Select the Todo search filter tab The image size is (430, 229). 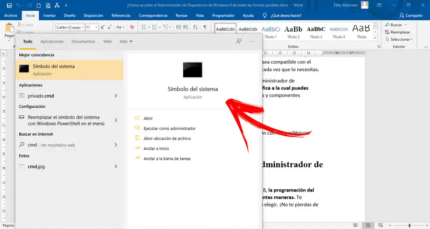pos(27,42)
